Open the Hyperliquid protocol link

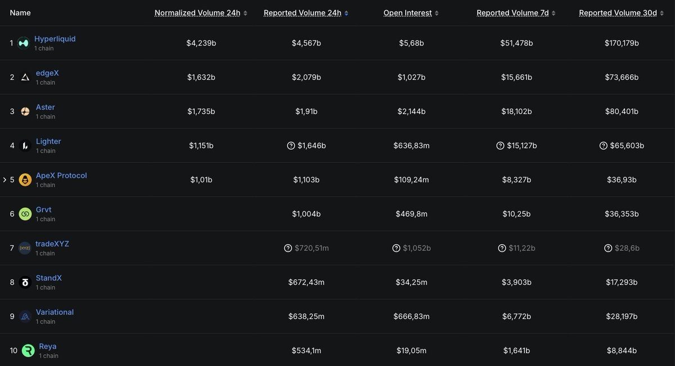pos(55,39)
